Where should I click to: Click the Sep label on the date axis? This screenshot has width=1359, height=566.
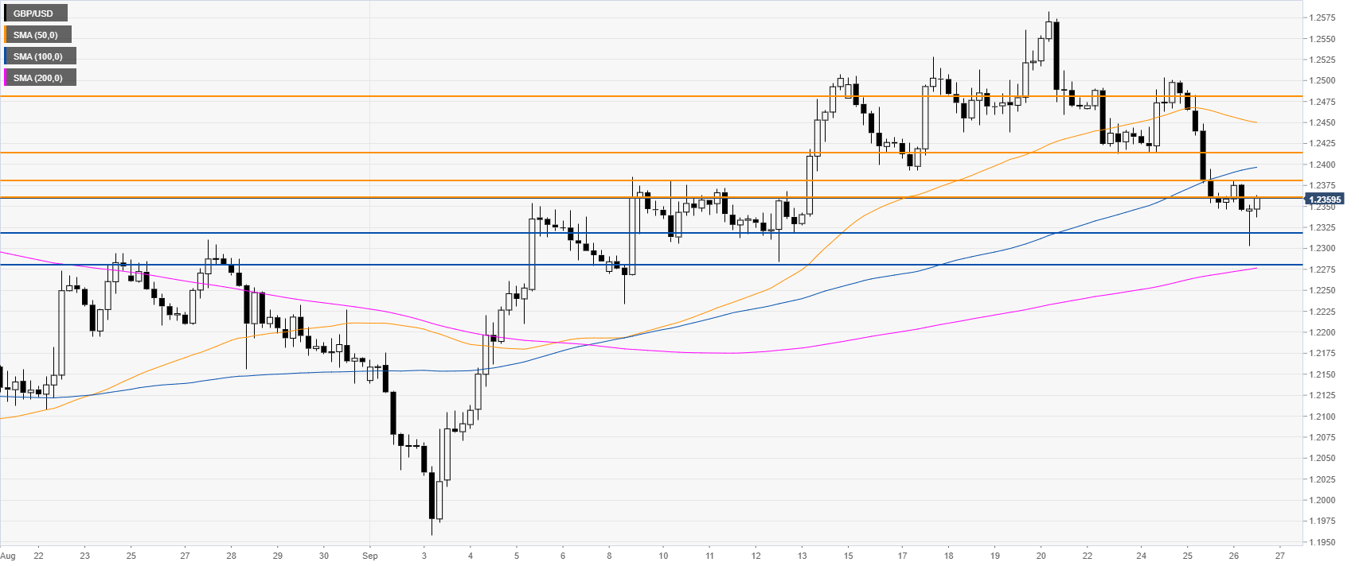click(x=370, y=556)
